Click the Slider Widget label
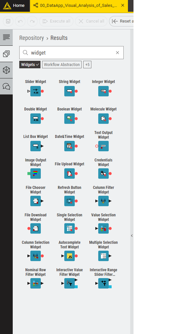Screen dimensions: 172x334 click(36, 82)
